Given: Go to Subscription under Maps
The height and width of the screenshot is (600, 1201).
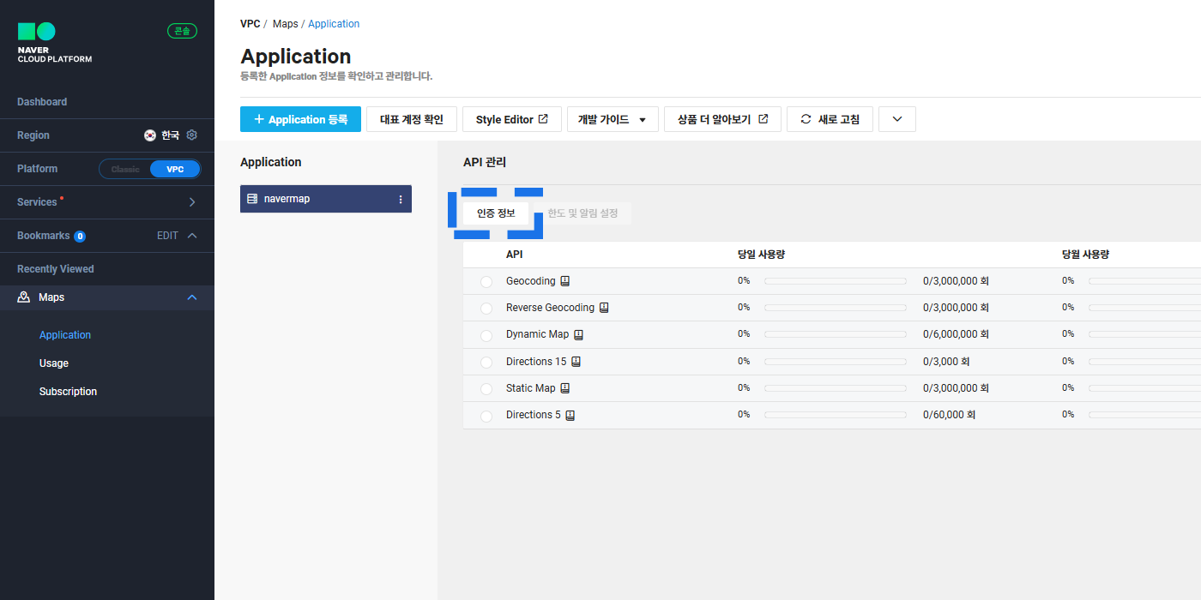Looking at the screenshot, I should coord(69,392).
